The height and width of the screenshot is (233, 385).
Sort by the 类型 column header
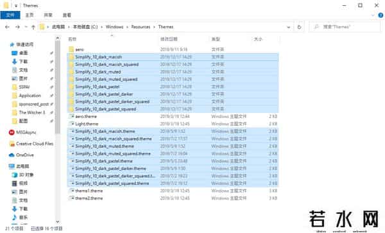pyautogui.click(x=216, y=39)
